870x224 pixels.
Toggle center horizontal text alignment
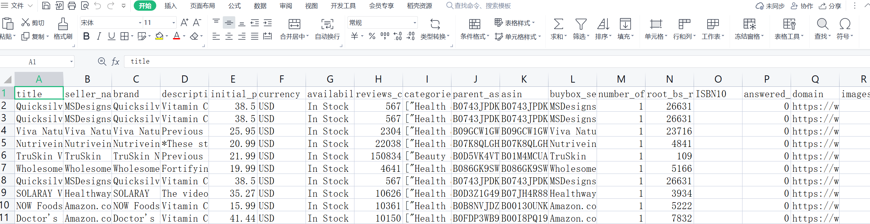pyautogui.click(x=229, y=36)
